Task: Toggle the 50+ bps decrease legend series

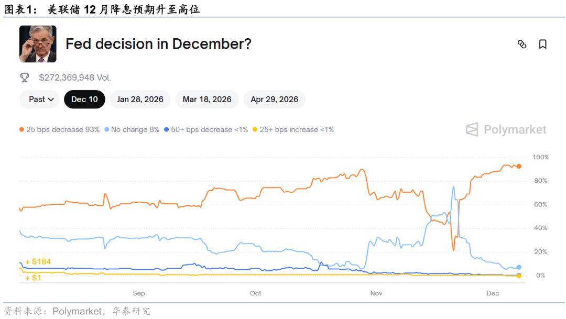Action: [x=206, y=129]
